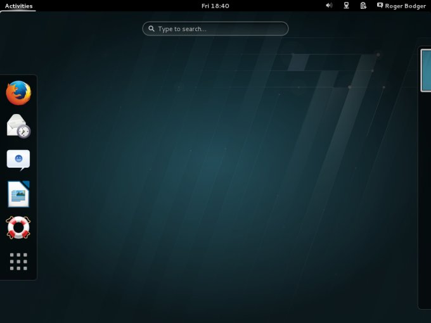Select the workspace thumbnail on the right
Viewport: 431px width, 323px height.
426,70
